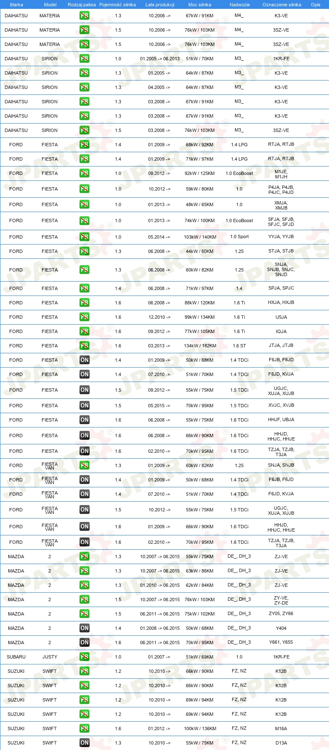Select the "63kW / 86KM" power cell
The width and height of the screenshot is (329, 750).
200,571
